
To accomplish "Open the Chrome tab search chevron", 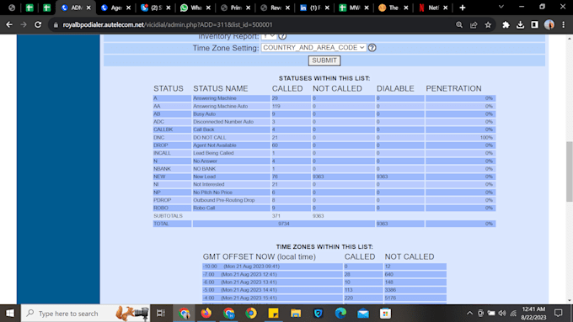I will pos(501,8).
